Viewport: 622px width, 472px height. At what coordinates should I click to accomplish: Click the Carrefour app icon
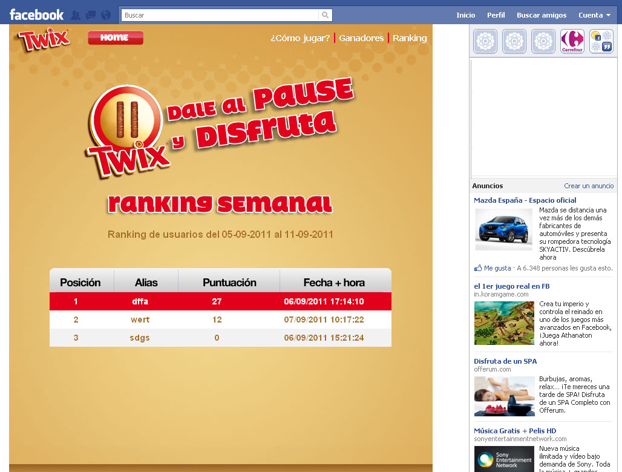point(572,41)
